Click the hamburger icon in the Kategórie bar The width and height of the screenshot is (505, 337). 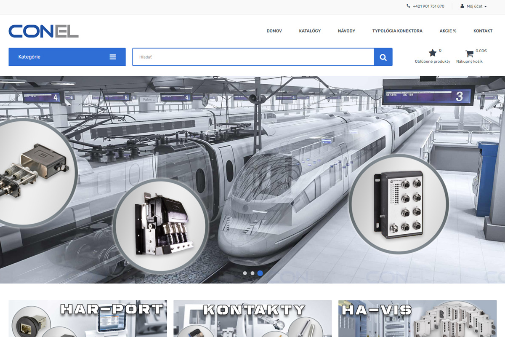pos(113,57)
